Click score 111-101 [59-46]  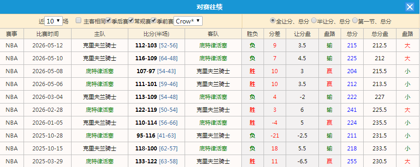(156, 84)
